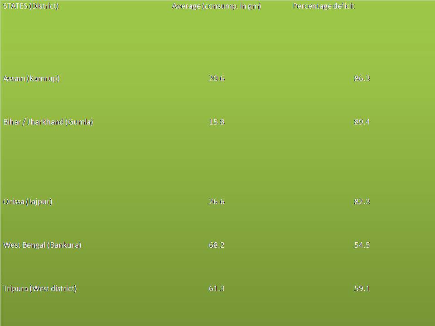Select the 26.6 average consumption value

pos(217,201)
